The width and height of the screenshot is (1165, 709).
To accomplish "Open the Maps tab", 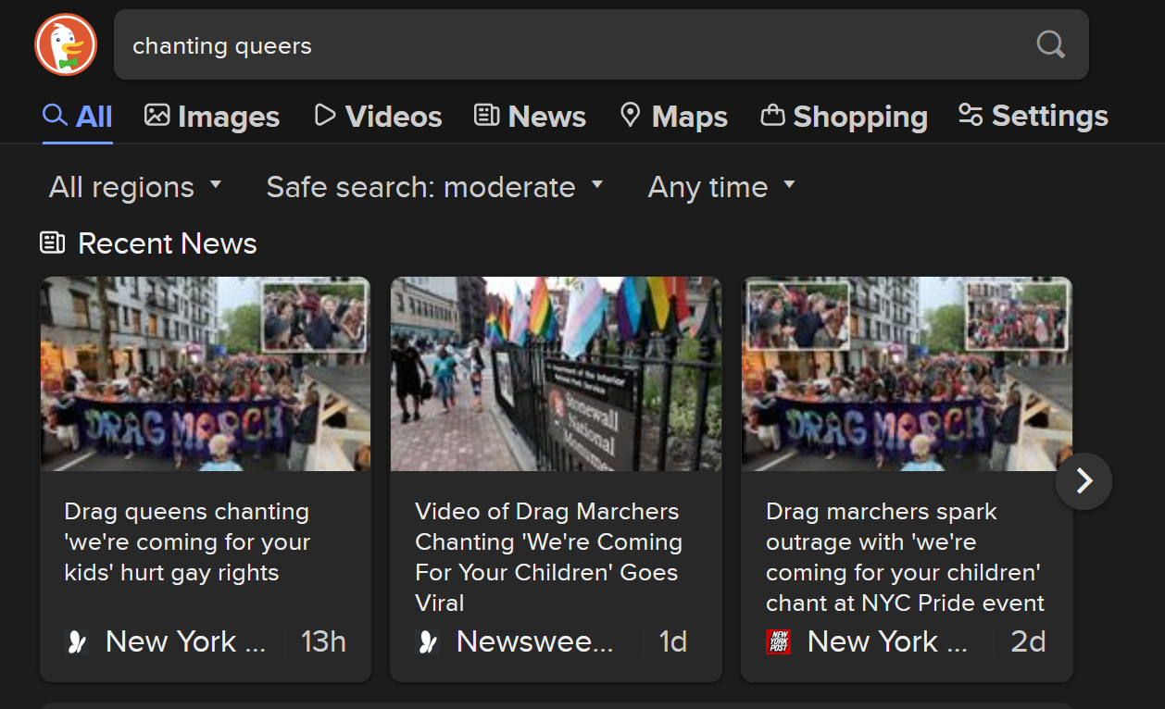I will pos(673,117).
